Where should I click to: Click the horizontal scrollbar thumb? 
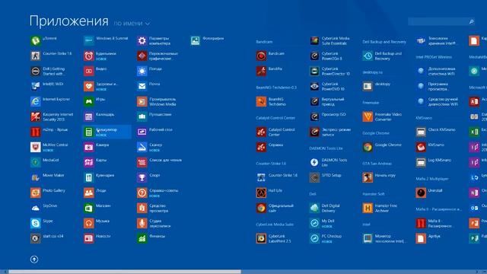(x=125, y=272)
